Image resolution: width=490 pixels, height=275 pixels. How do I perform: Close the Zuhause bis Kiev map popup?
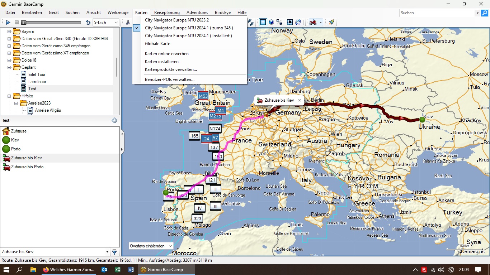coord(300,100)
